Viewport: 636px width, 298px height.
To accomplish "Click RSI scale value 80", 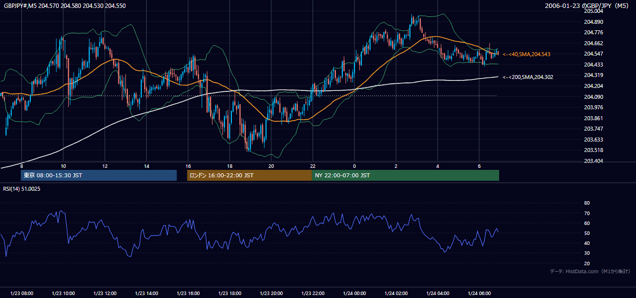I will coord(587,203).
